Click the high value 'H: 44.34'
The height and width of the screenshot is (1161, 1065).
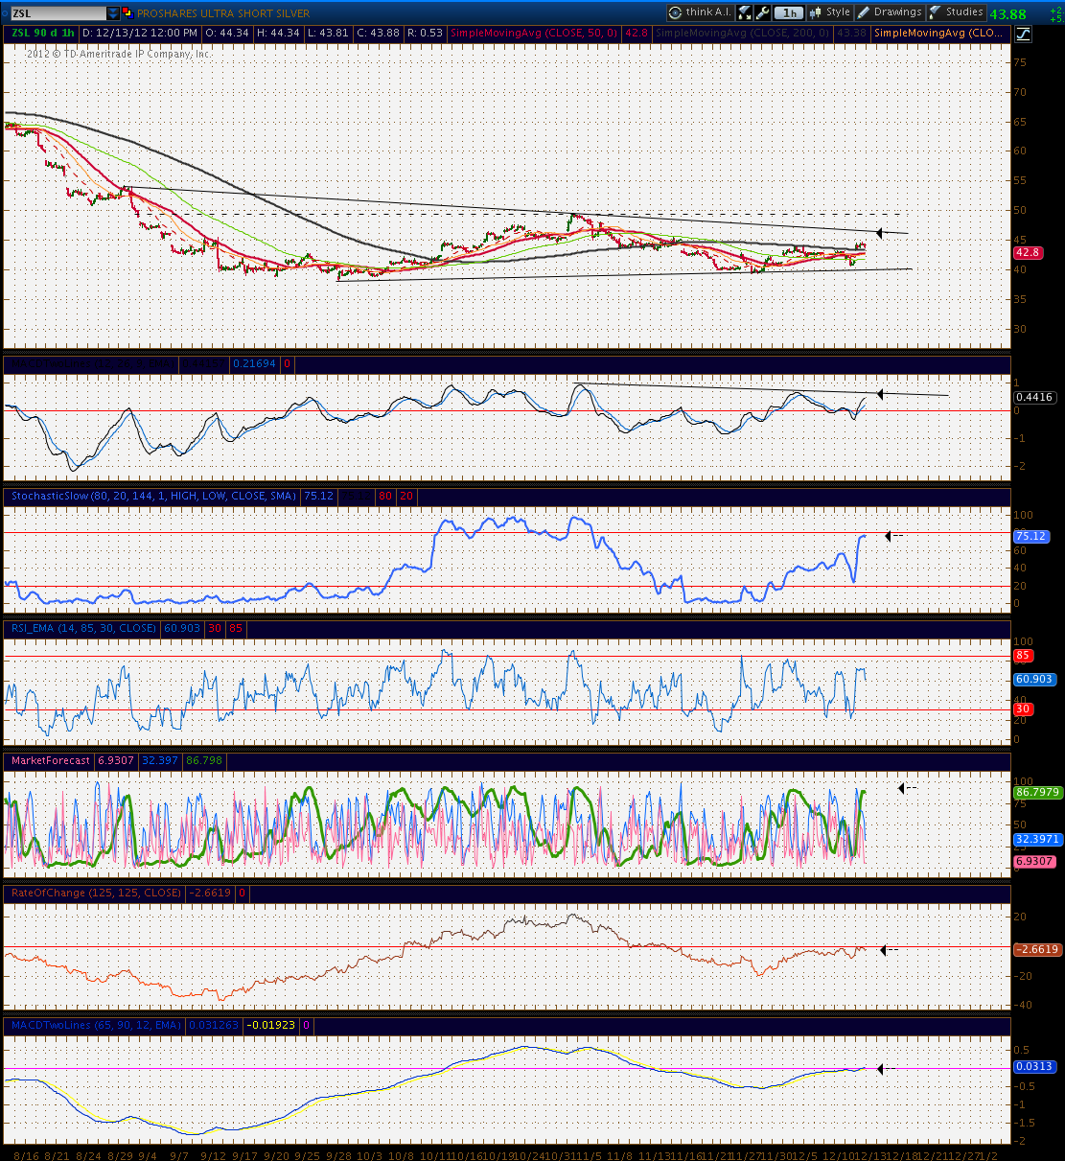[279, 33]
